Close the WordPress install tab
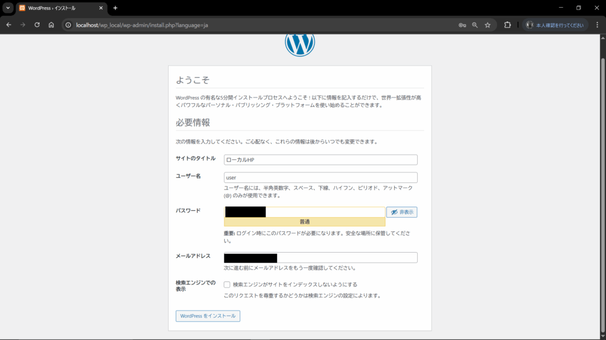Viewport: 606px width, 340px height. pyautogui.click(x=101, y=8)
